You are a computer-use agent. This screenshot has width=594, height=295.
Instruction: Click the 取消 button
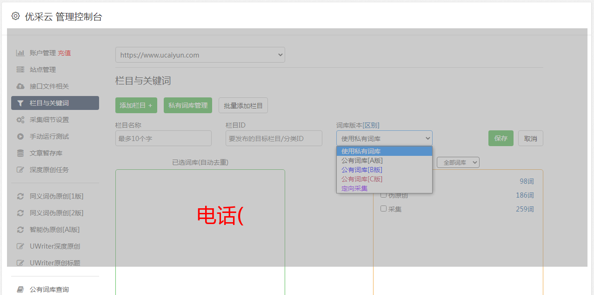coord(531,138)
